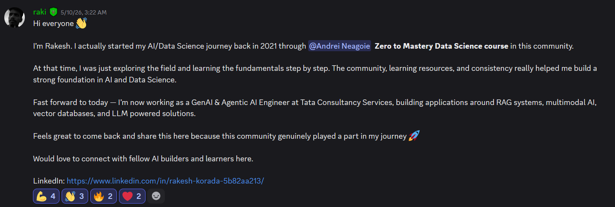This screenshot has width=615, height=207.
Task: Click the bold Zero to Mastery course text
Action: [442, 46]
